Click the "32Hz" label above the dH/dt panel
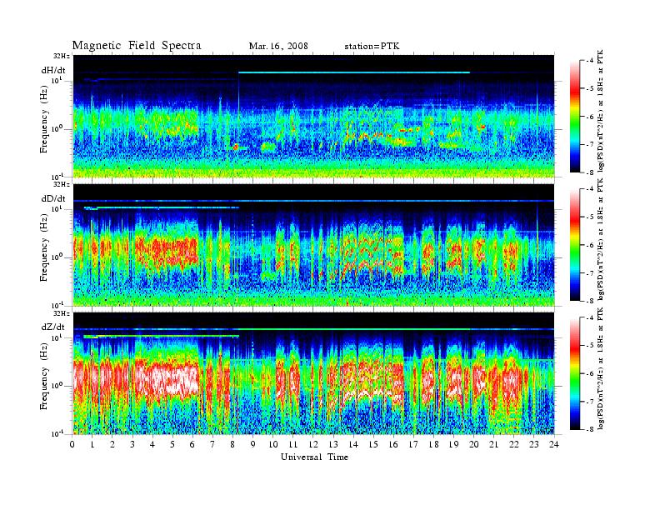The height and width of the screenshot is (510, 660). tap(61, 56)
